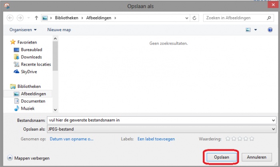
Task: Open Muziek library in navigation pane
Action: coord(28,109)
